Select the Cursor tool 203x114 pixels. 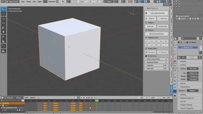(3, 14)
